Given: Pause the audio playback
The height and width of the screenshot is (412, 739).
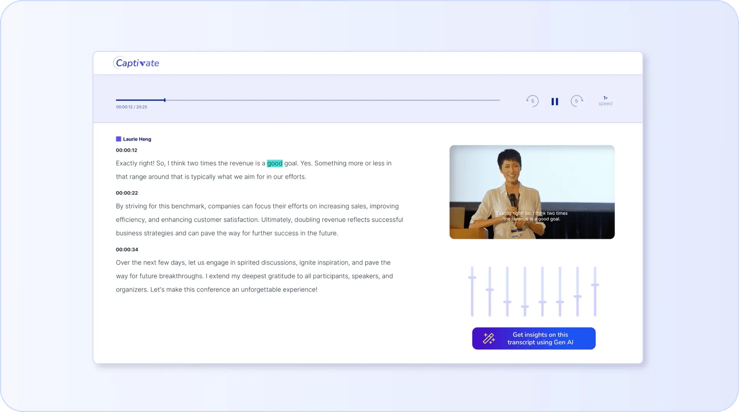Looking at the screenshot, I should [x=555, y=101].
